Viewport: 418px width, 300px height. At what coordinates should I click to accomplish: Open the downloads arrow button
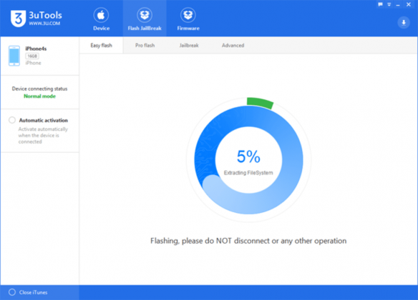pyautogui.click(x=404, y=22)
